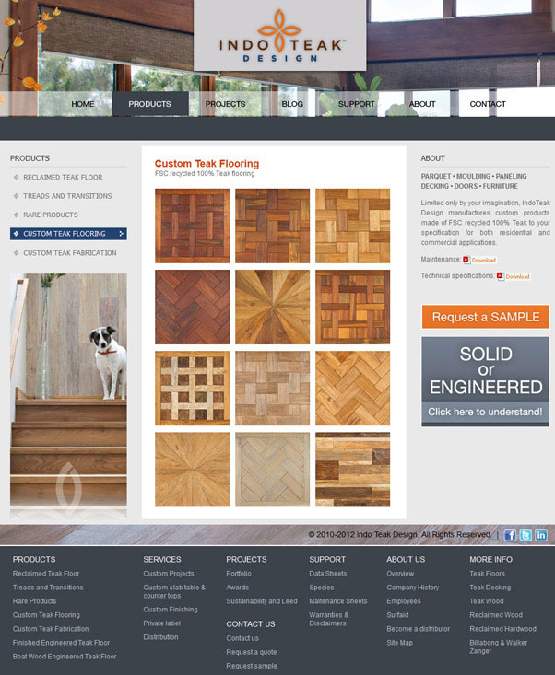Open the CONTACT navigation item

pos(488,104)
